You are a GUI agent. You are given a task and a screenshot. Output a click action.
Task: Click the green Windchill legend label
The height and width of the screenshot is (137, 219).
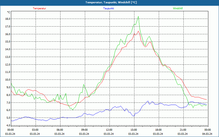178,8
